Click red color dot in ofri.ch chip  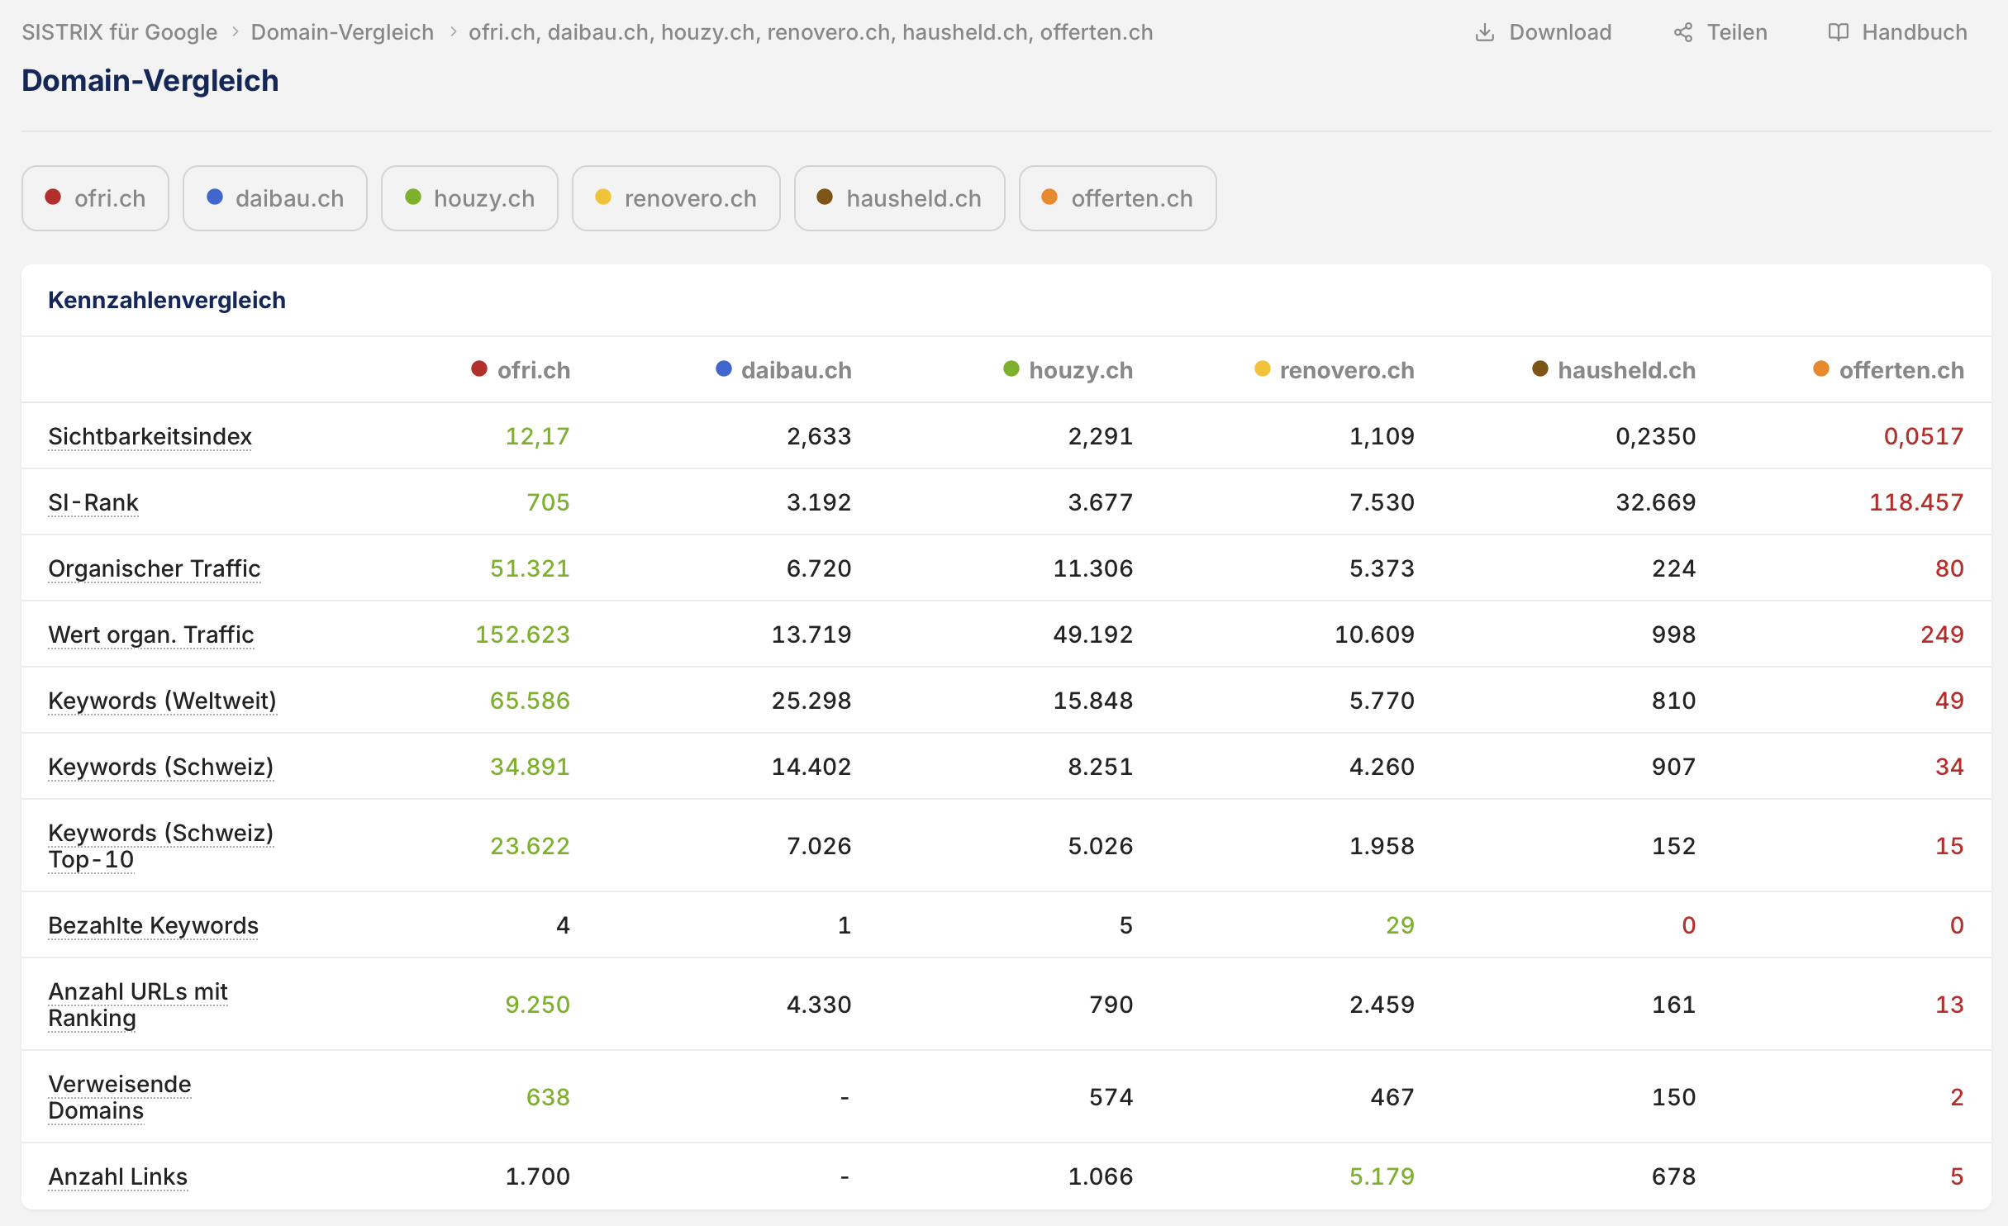point(53,197)
